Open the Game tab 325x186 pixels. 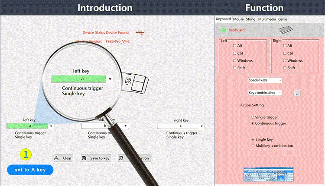pos(283,19)
